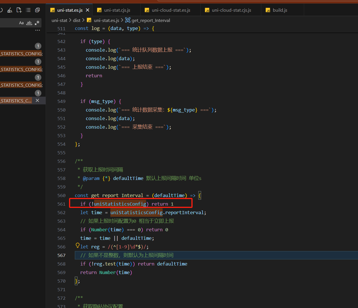Switch search results to list view
Screen dimensions: 358x308
click(28, 10)
